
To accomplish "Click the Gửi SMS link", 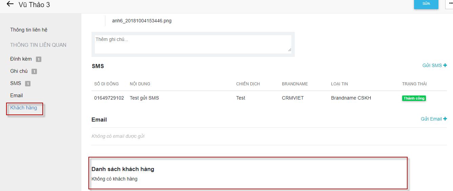I will tap(432, 65).
